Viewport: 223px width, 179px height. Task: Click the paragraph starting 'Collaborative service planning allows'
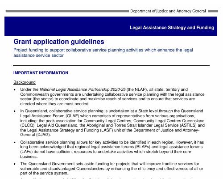pos(112,149)
